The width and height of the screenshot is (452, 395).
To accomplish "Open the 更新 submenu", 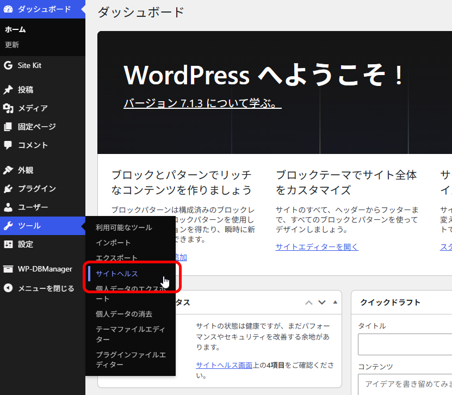I will click(12, 45).
